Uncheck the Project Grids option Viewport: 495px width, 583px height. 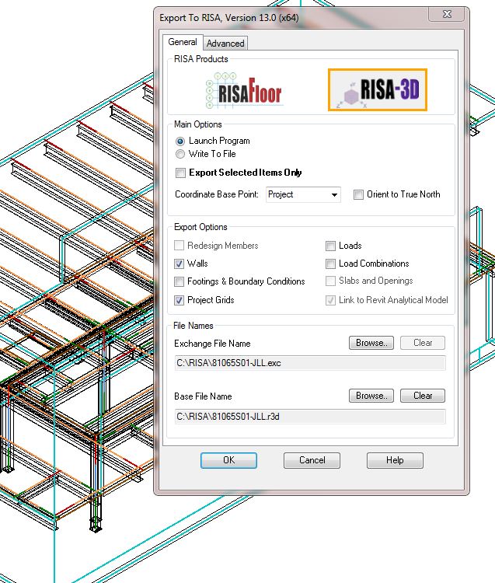(x=180, y=300)
